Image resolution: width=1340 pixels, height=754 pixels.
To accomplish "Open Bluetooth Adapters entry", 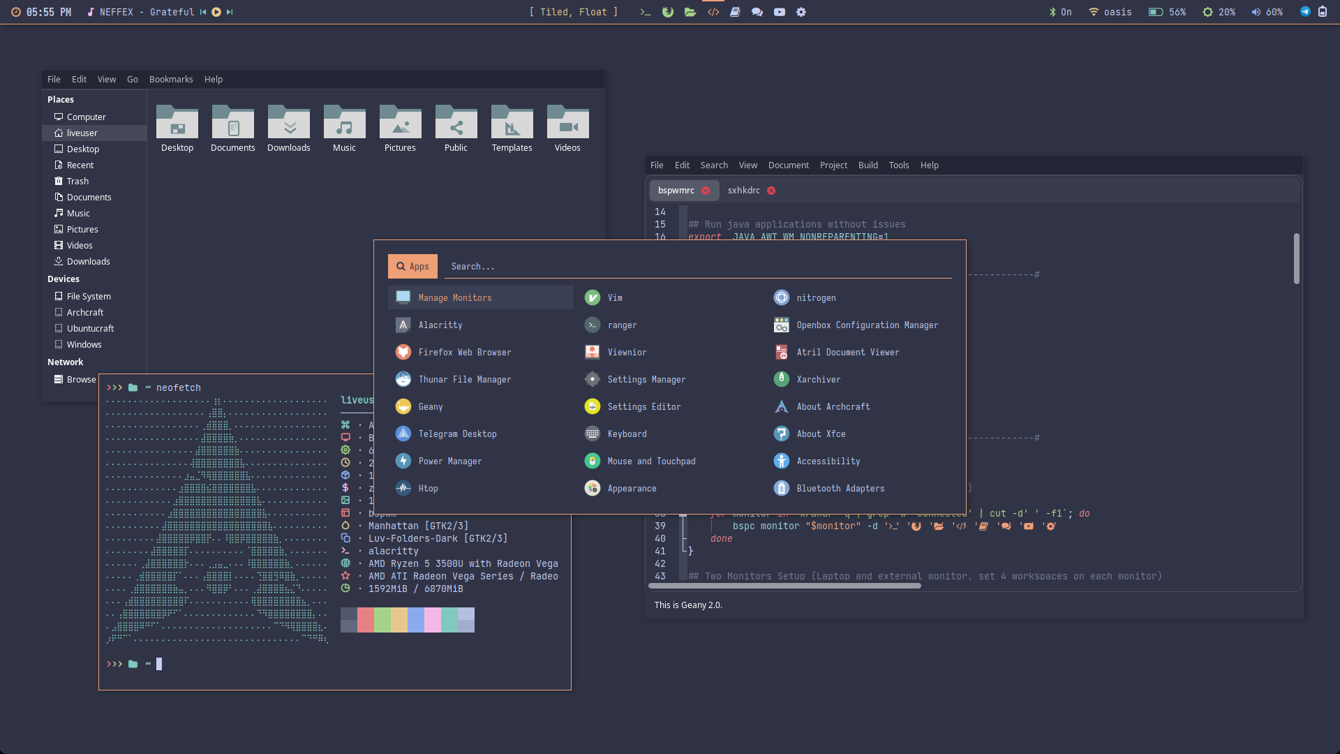I will [840, 489].
